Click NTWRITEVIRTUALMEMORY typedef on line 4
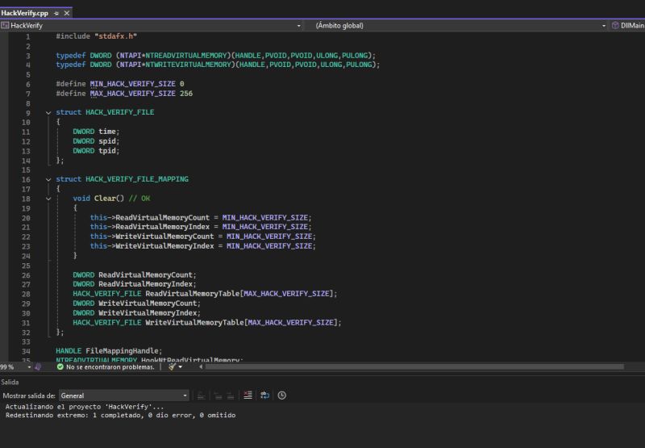Image resolution: width=645 pixels, height=448 pixels. pos(190,65)
